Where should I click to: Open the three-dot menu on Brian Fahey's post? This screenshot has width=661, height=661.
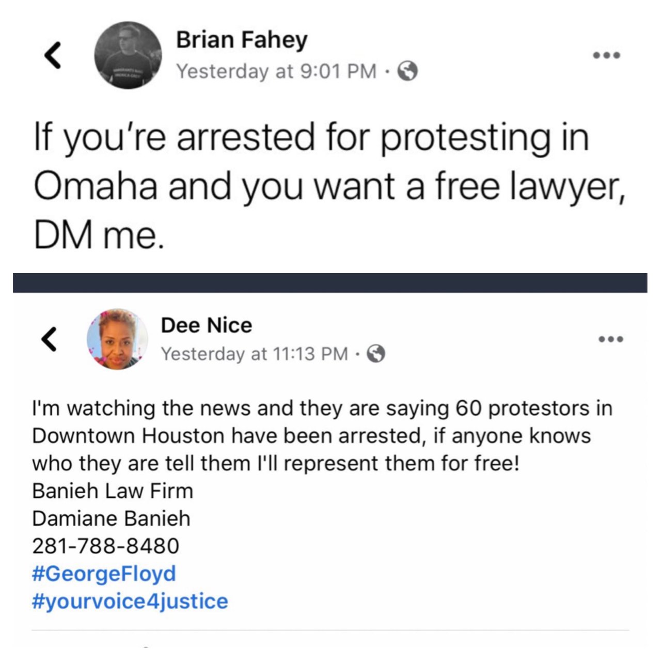point(606,55)
